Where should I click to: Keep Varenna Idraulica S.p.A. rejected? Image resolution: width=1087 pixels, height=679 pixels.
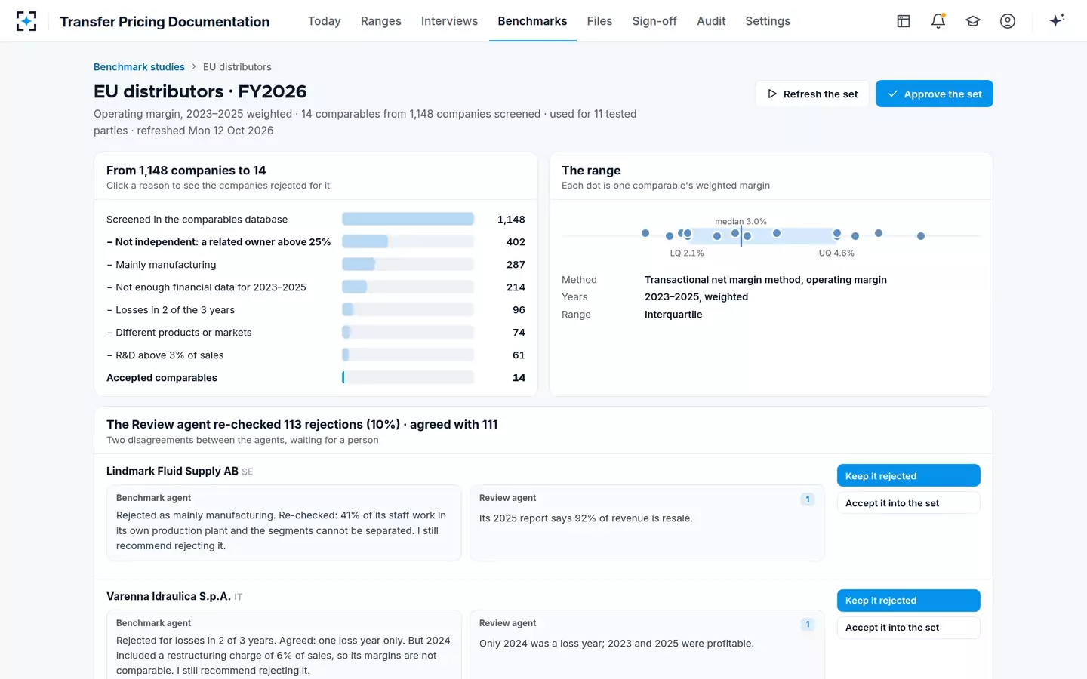click(x=909, y=601)
